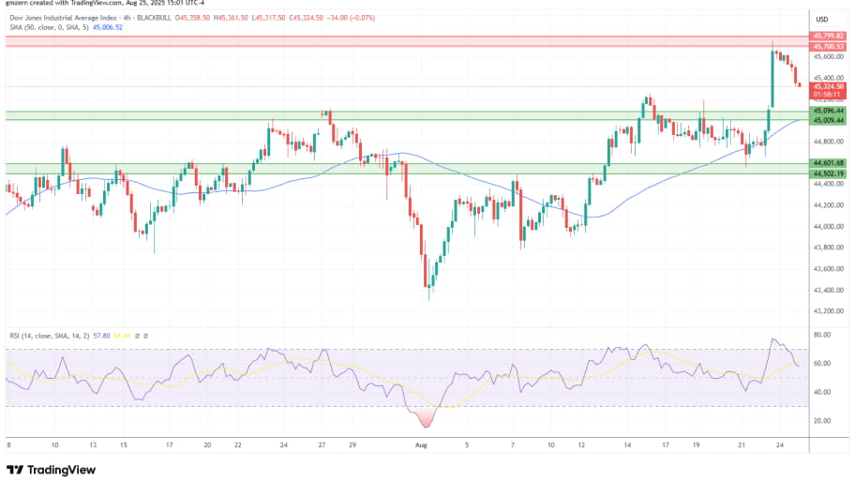
Task: Click the 20.00 RSI axis label
Action: pos(822,421)
